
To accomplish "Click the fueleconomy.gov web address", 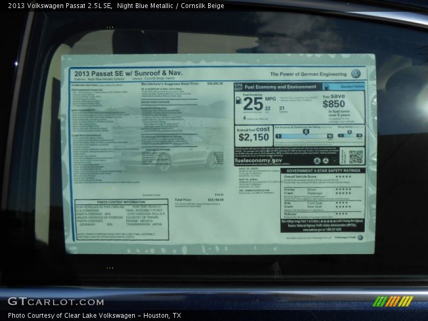I will coord(258,160).
